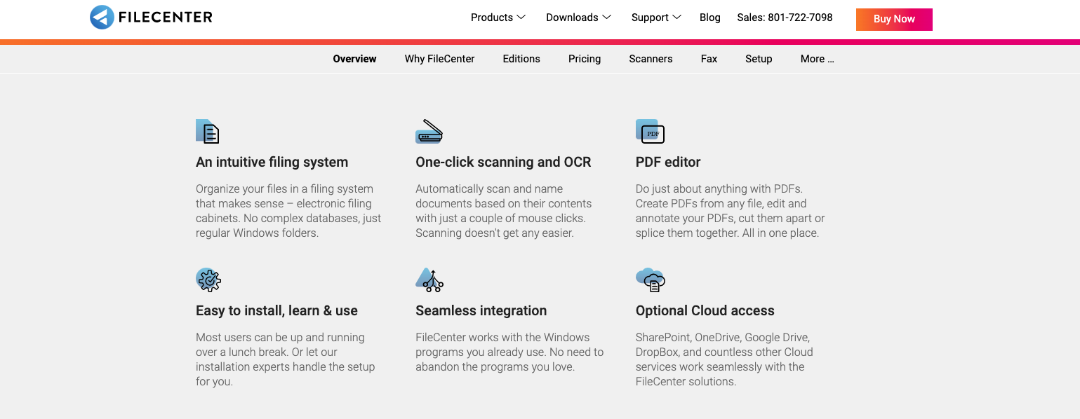Click the PDF editor icon
Screen dimensions: 1080x419
(650, 131)
